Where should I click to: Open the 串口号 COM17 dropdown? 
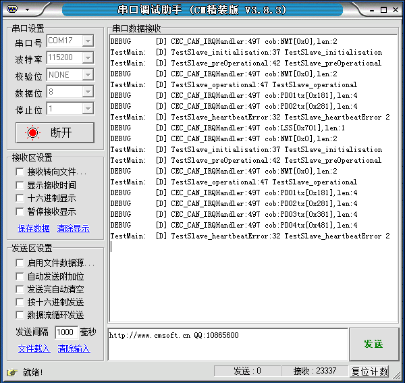(88, 41)
